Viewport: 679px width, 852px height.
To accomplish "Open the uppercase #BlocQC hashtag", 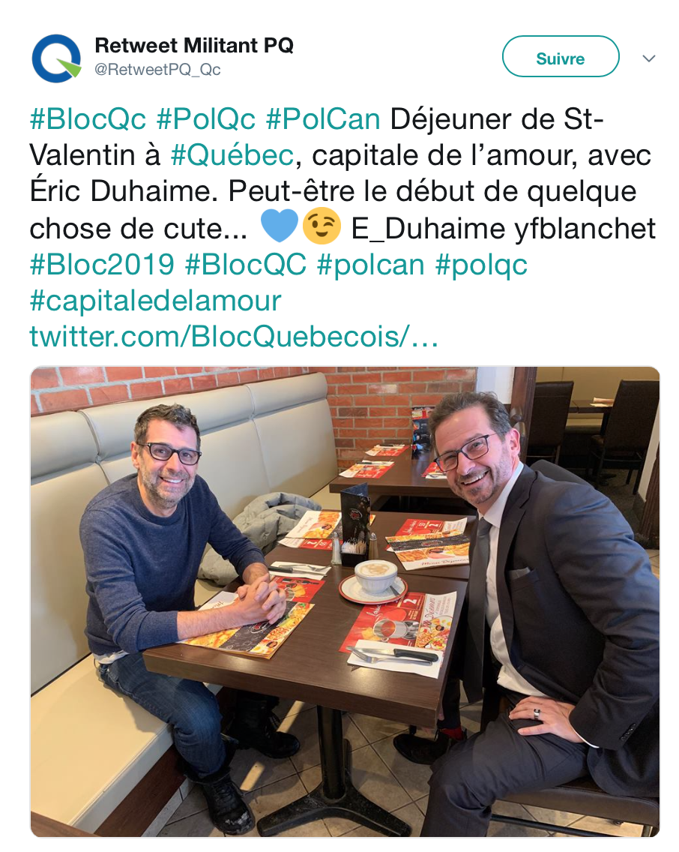I will click(x=245, y=265).
